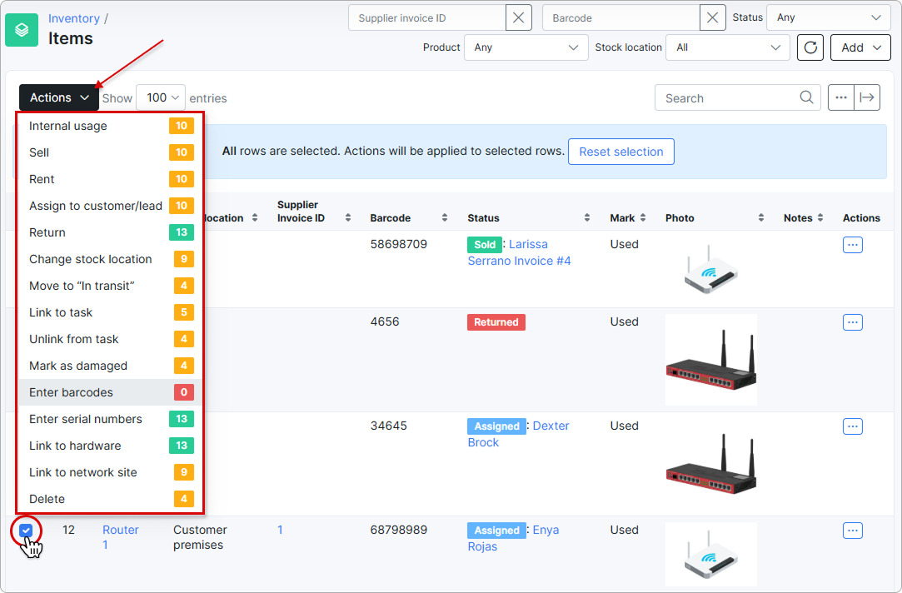Open the Stock location dropdown
Viewport: 902px width, 593px height.
pyautogui.click(x=728, y=47)
